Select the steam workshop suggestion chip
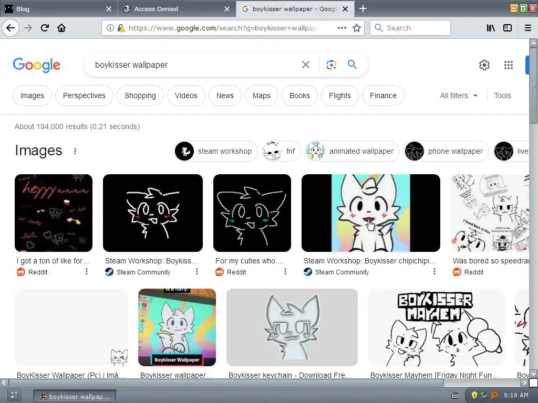Screen dimensions: 538x403 216,151
